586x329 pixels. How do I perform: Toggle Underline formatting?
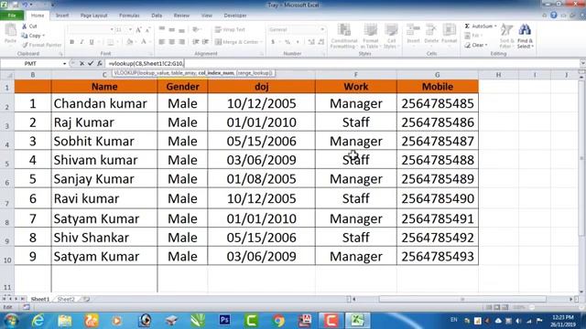click(x=92, y=42)
